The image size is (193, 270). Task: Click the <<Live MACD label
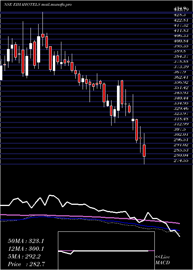163,260
